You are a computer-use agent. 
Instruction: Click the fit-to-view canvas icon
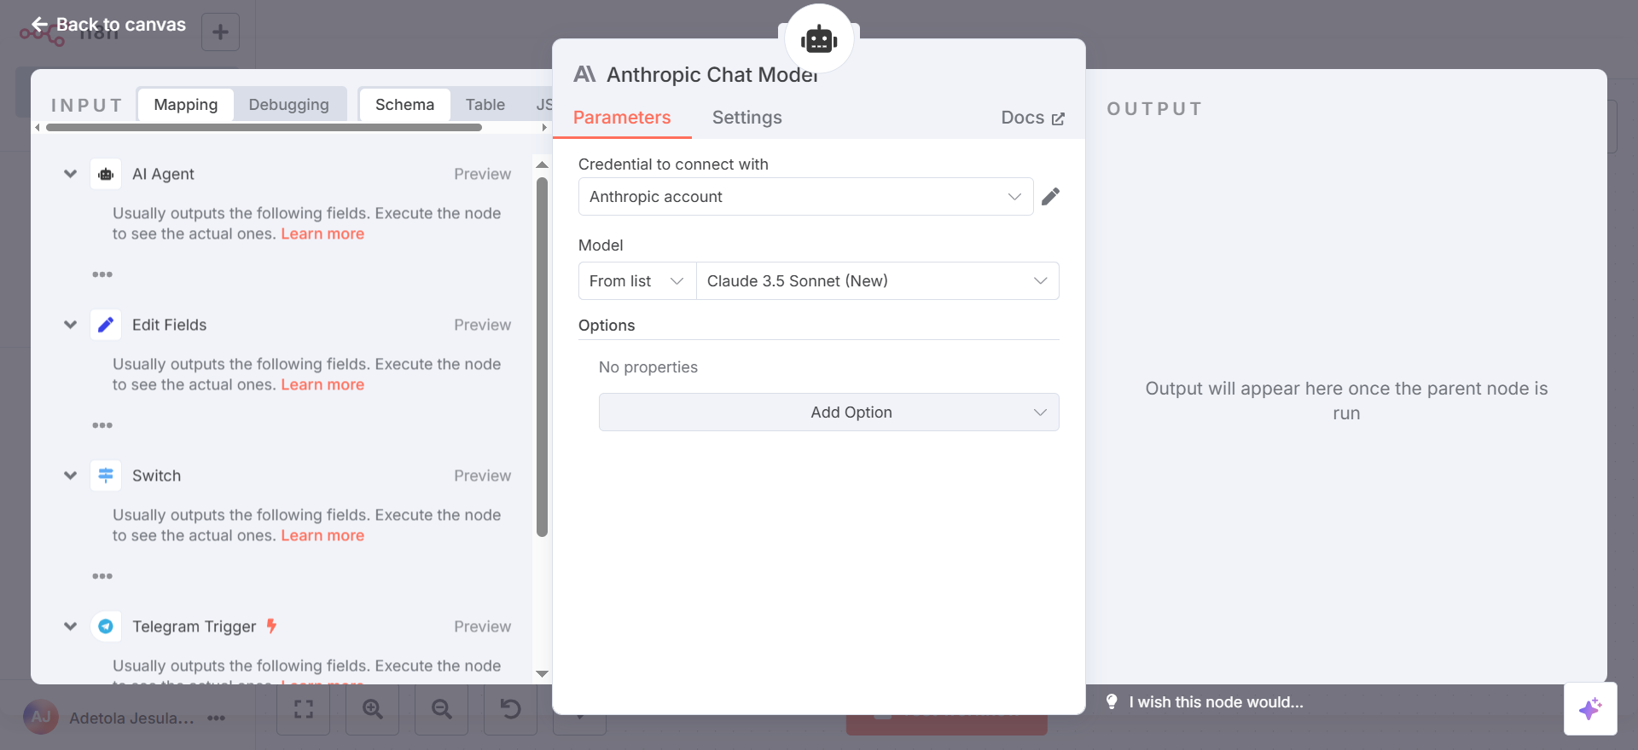point(304,709)
